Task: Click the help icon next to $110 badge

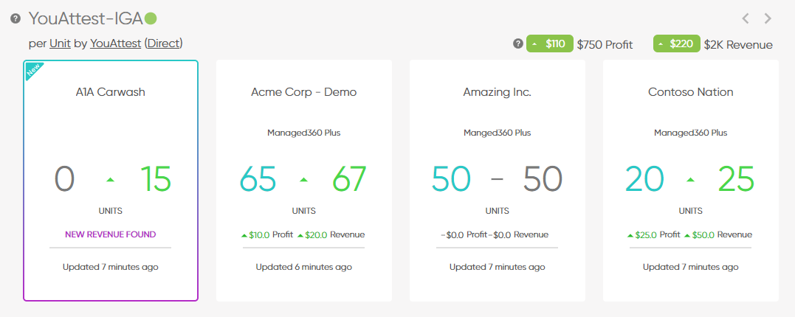Action: [x=517, y=44]
